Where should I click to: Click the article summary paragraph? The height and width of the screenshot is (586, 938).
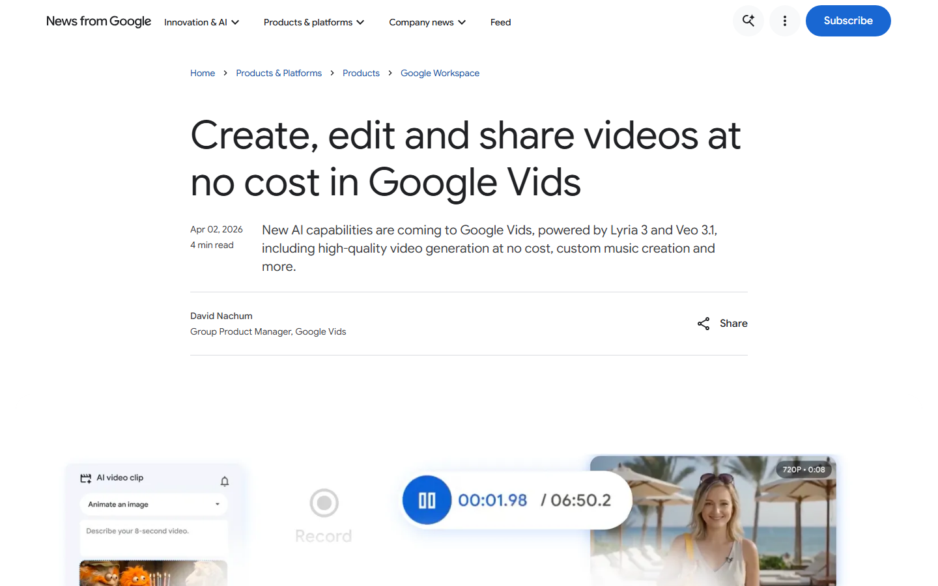[490, 248]
